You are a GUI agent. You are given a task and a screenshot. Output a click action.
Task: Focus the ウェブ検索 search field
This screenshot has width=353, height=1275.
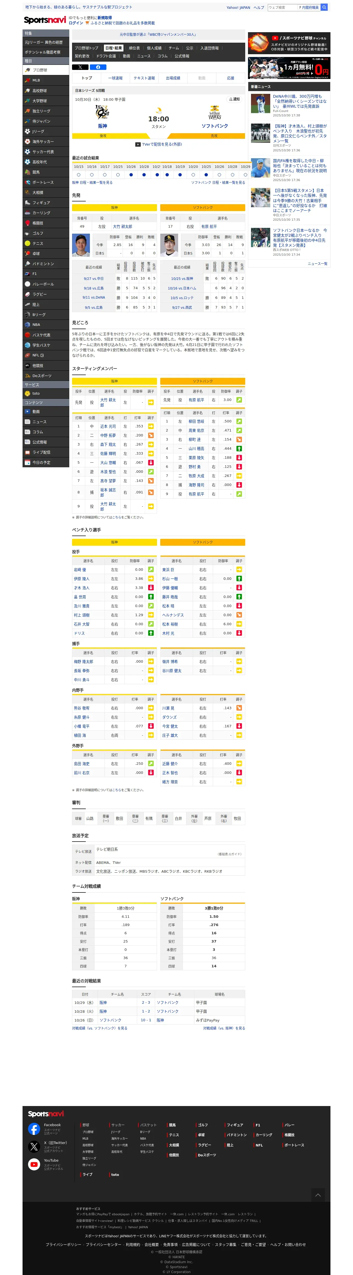tap(282, 7)
